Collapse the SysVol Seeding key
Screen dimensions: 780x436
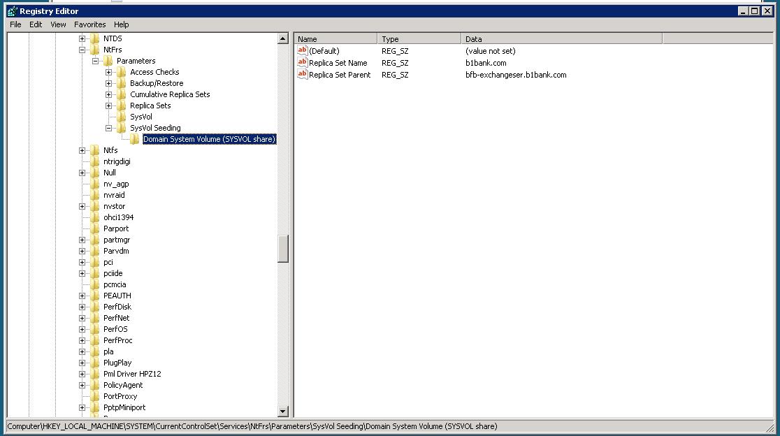point(108,127)
